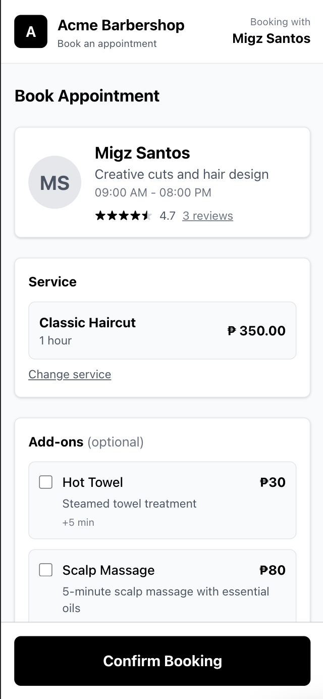Enable the Hot Towel add-on checkbox
This screenshot has height=699, width=323.
tap(45, 482)
